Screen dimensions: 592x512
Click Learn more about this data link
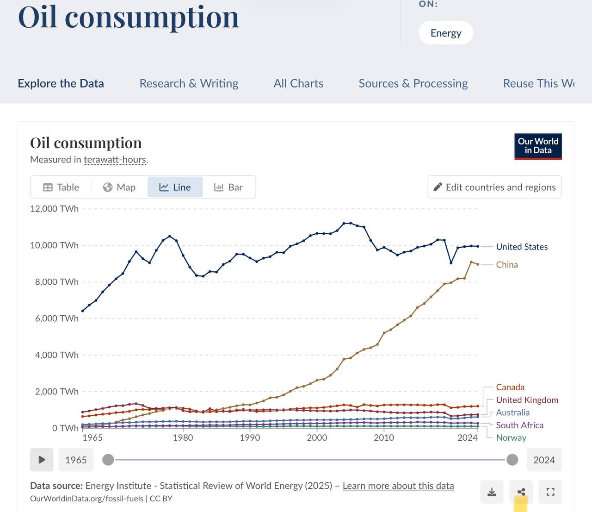[398, 486]
